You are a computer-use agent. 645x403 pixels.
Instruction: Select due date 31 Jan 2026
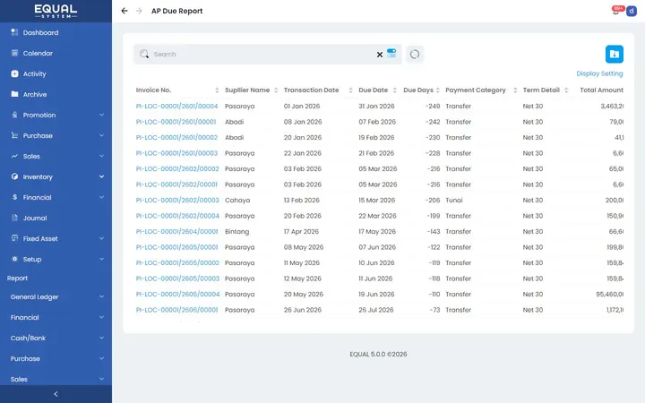click(376, 106)
